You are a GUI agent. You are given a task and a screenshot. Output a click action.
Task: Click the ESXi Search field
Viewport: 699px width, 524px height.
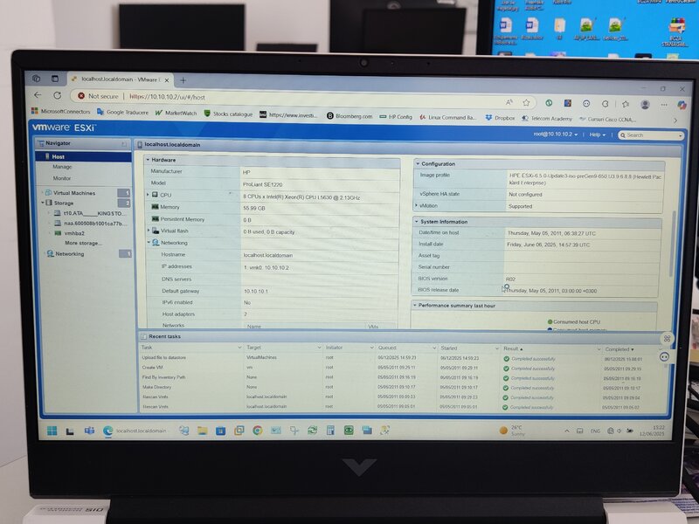tap(650, 135)
